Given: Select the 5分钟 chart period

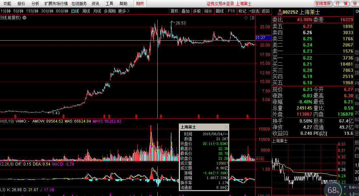Looking at the screenshot, I should 18,11.
